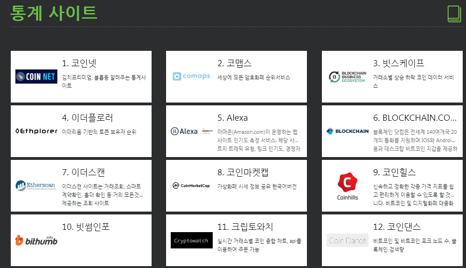Open the bithumb info logo
Viewport: 466px width, 268px height.
pos(36,241)
